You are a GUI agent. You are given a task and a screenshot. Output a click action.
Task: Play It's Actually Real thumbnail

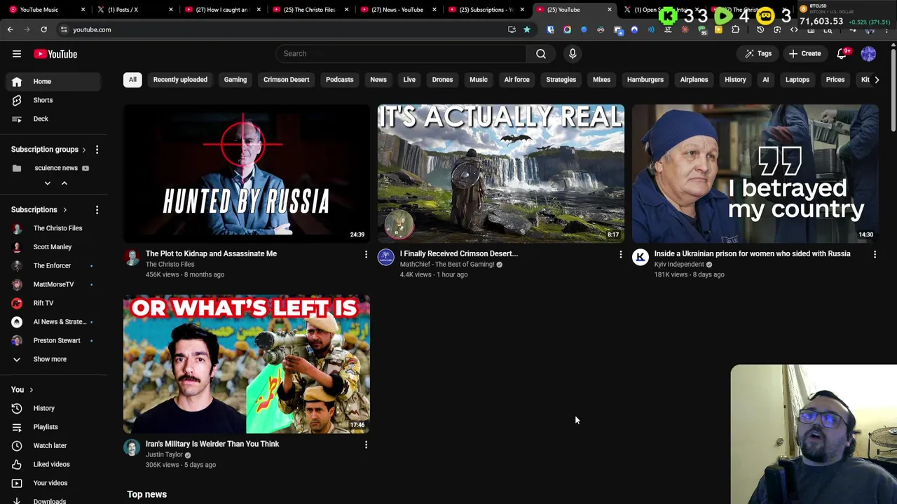(x=501, y=174)
